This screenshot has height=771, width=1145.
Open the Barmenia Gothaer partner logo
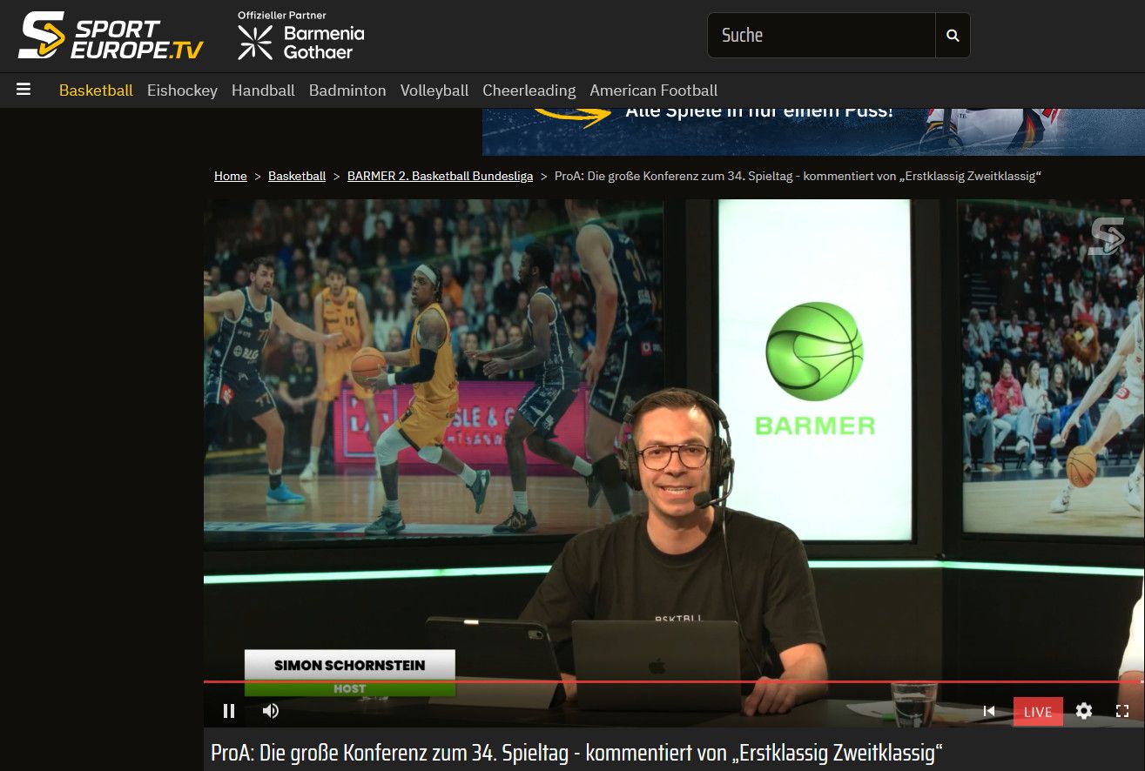[x=301, y=36]
